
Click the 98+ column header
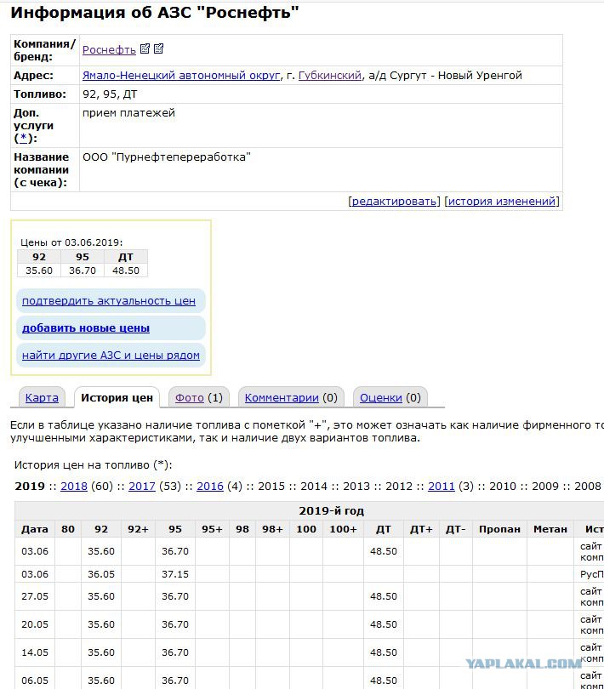272,529
